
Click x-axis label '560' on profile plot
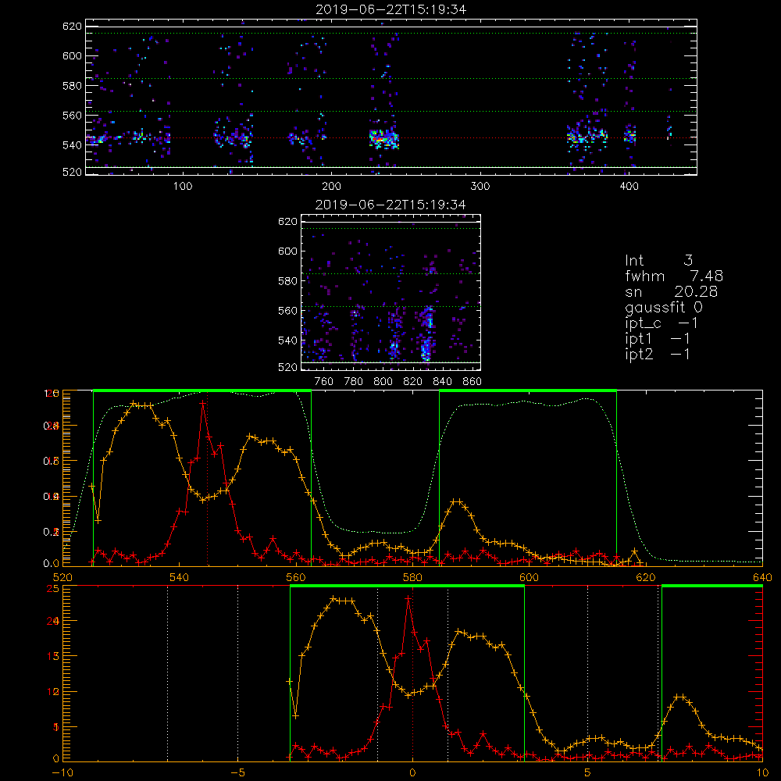click(296, 577)
